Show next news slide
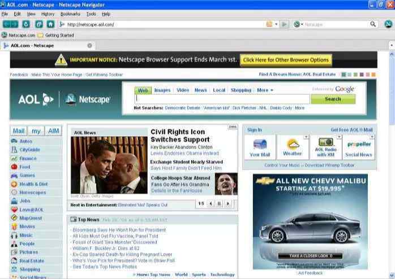Image resolution: width=395 pixels, height=279 pixels. click(228, 203)
